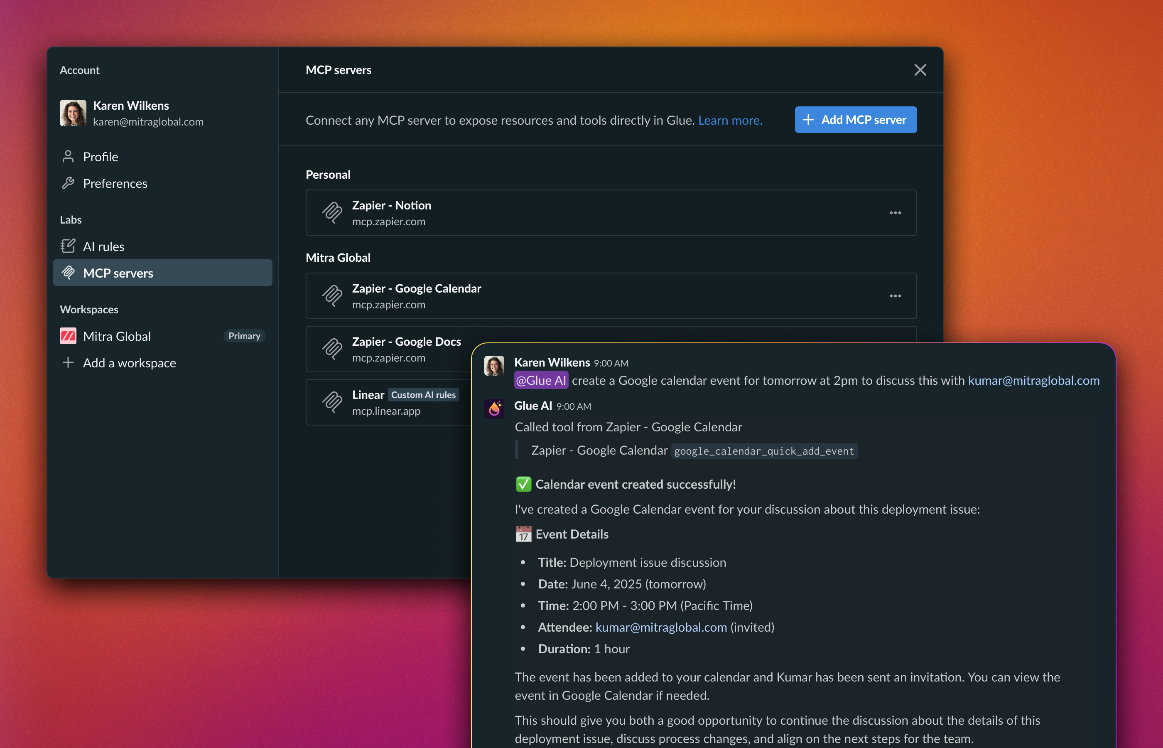Click Linear server paperclip icon
This screenshot has height=748, width=1163.
pos(333,403)
